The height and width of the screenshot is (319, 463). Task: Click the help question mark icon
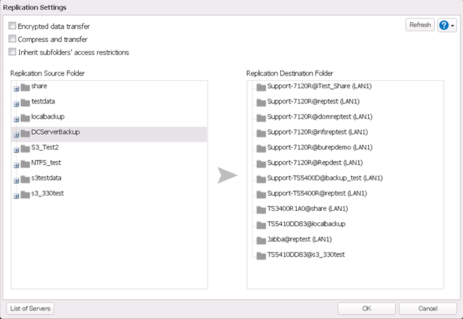pos(444,25)
